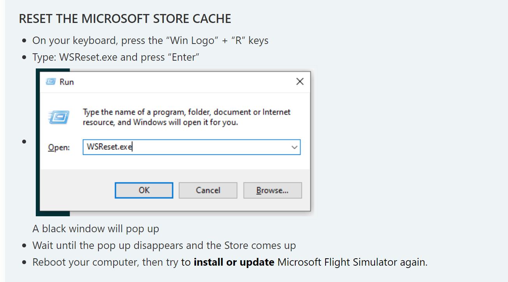Close the Run dialog with the X
The image size is (508, 282).
click(x=300, y=81)
